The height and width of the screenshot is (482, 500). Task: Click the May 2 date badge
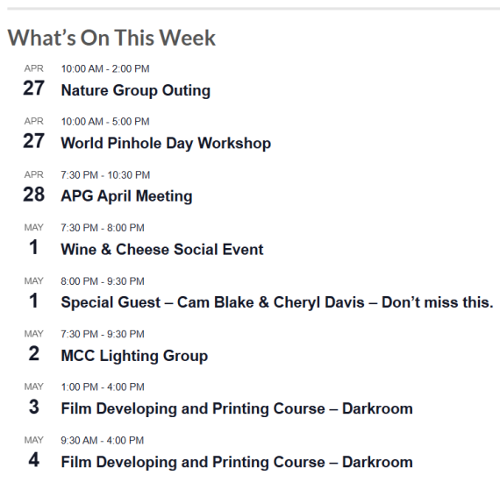coord(34,346)
